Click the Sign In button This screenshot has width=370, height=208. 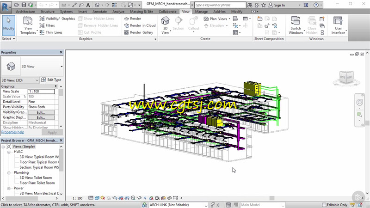tap(277, 5)
